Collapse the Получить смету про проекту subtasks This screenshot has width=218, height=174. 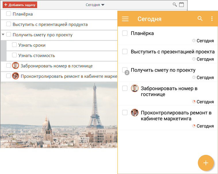point(3,34)
